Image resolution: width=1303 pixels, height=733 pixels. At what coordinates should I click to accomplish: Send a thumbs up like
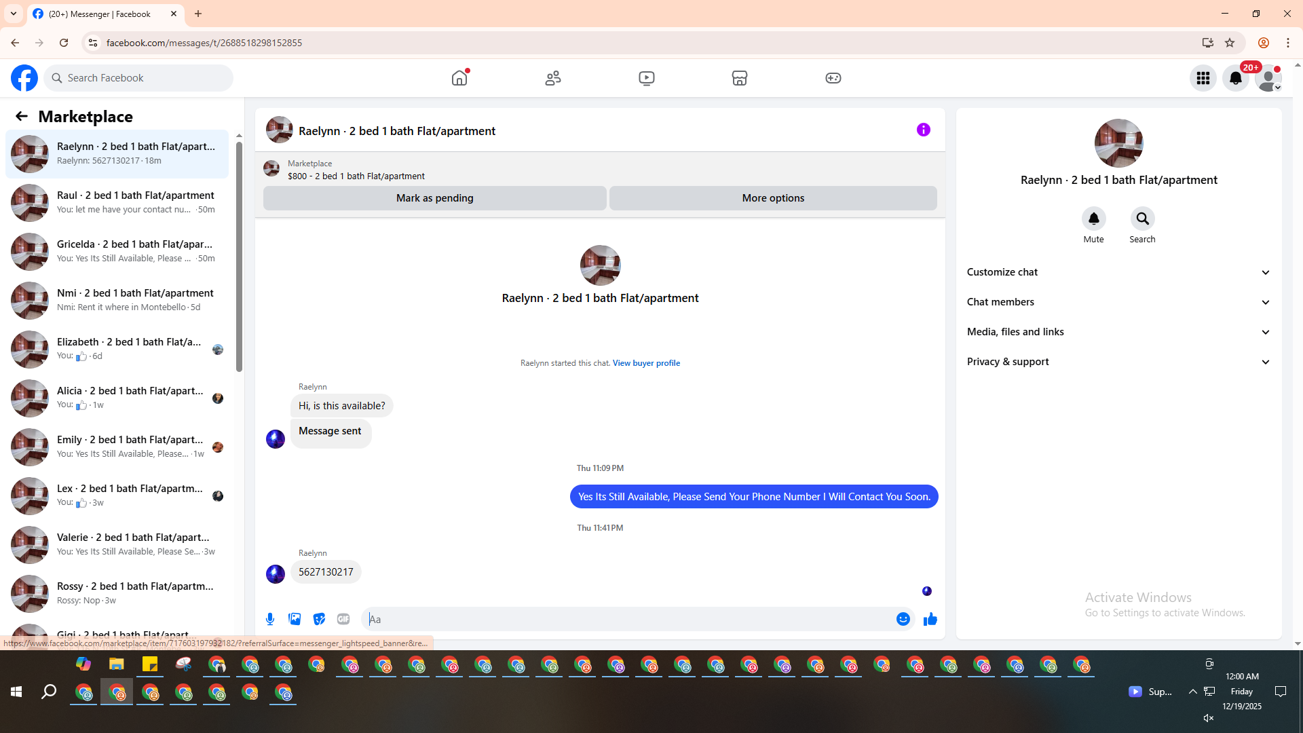(930, 619)
